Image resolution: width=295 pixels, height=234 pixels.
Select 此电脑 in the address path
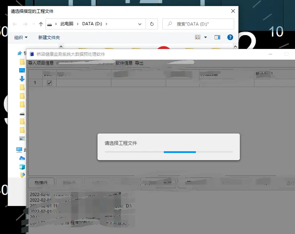tap(67, 24)
